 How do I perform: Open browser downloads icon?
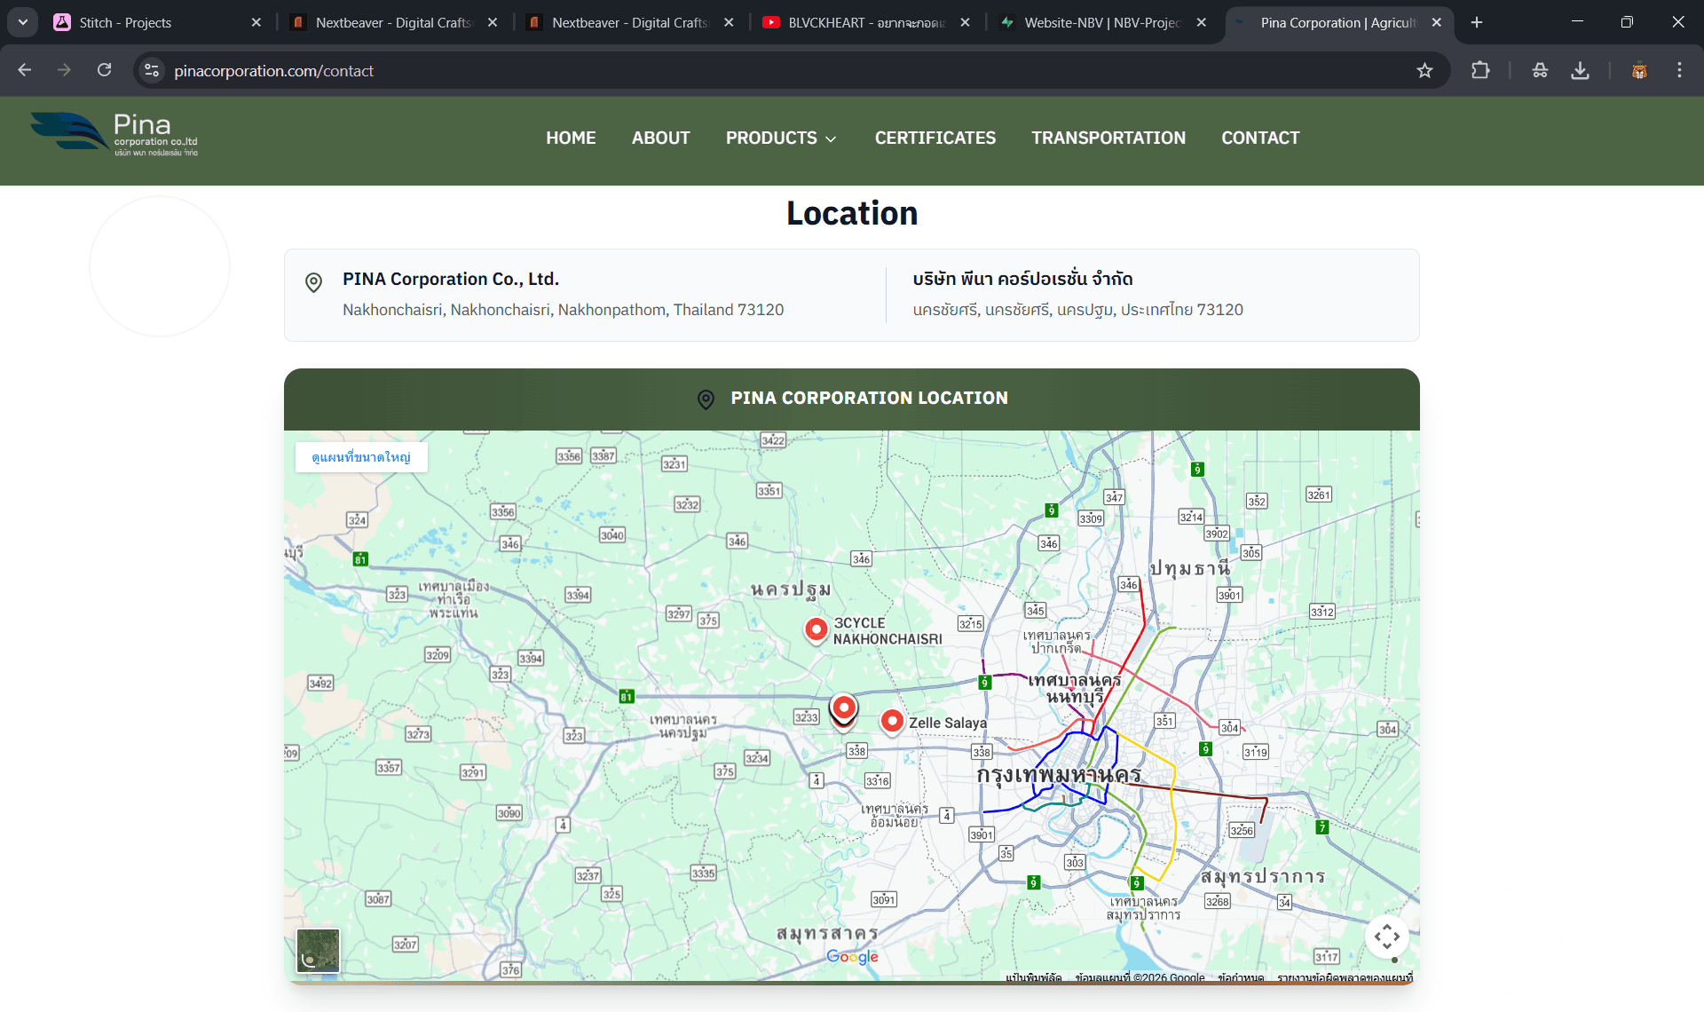pyautogui.click(x=1580, y=71)
